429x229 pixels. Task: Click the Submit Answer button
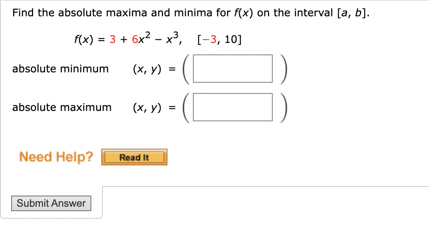[51, 203]
